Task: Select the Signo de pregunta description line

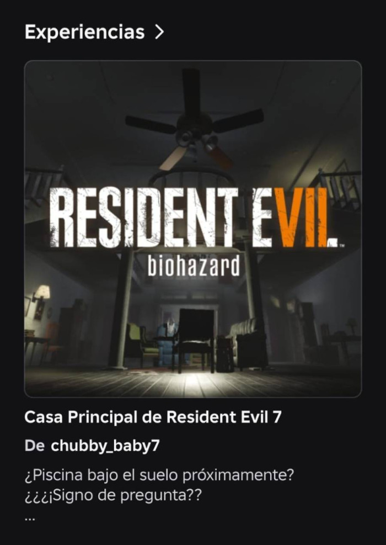Action: coord(113,496)
